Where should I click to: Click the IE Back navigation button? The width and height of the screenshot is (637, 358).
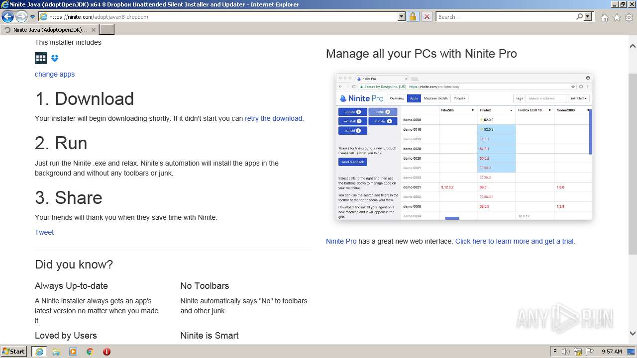coord(8,16)
